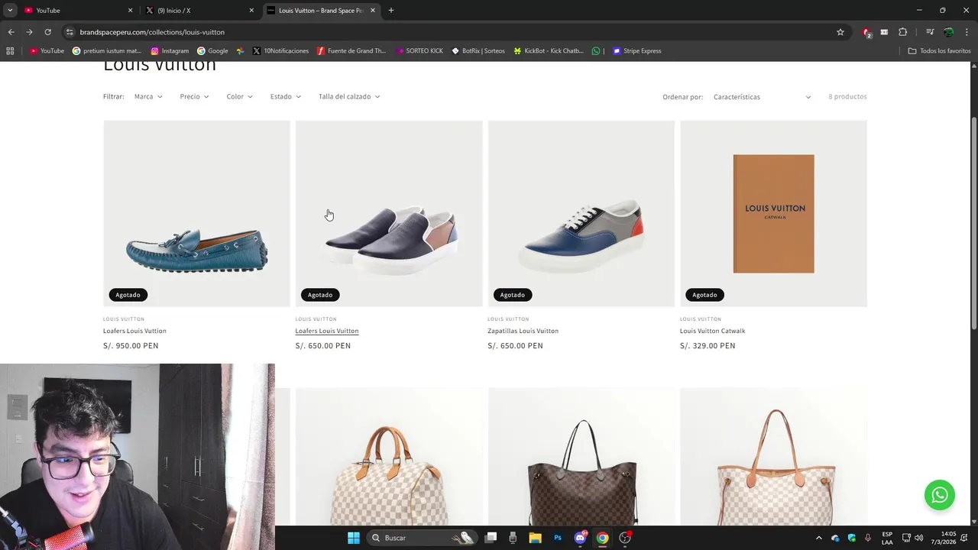The image size is (978, 550).
Task: Show hidden tray icons chevron
Action: 819,538
